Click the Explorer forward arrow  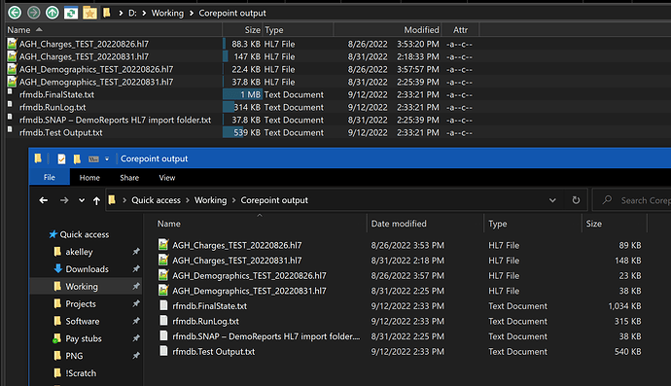pos(64,200)
